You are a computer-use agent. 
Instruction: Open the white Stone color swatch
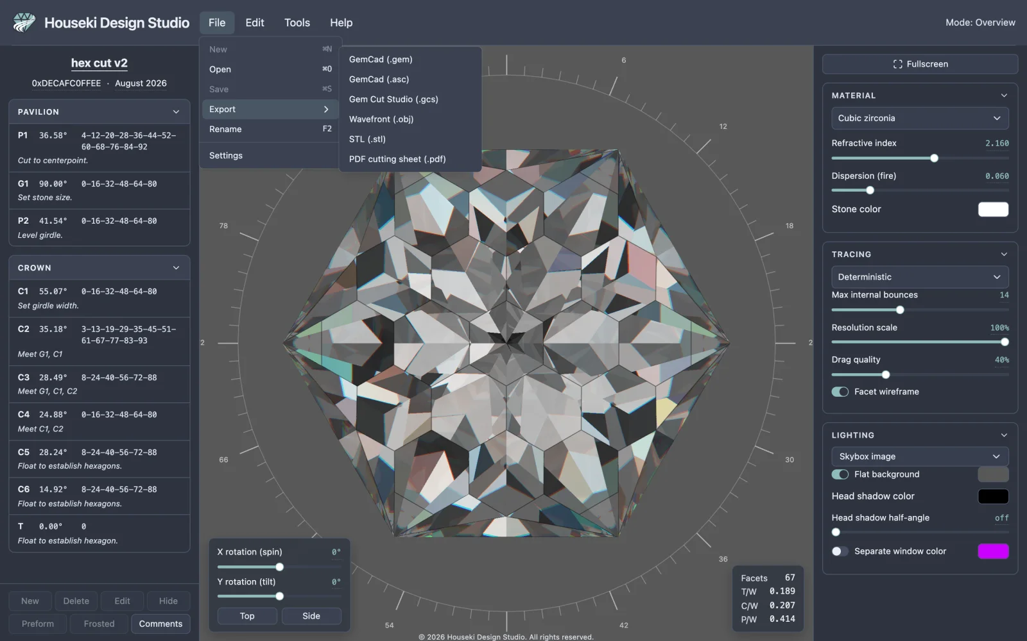(x=993, y=209)
